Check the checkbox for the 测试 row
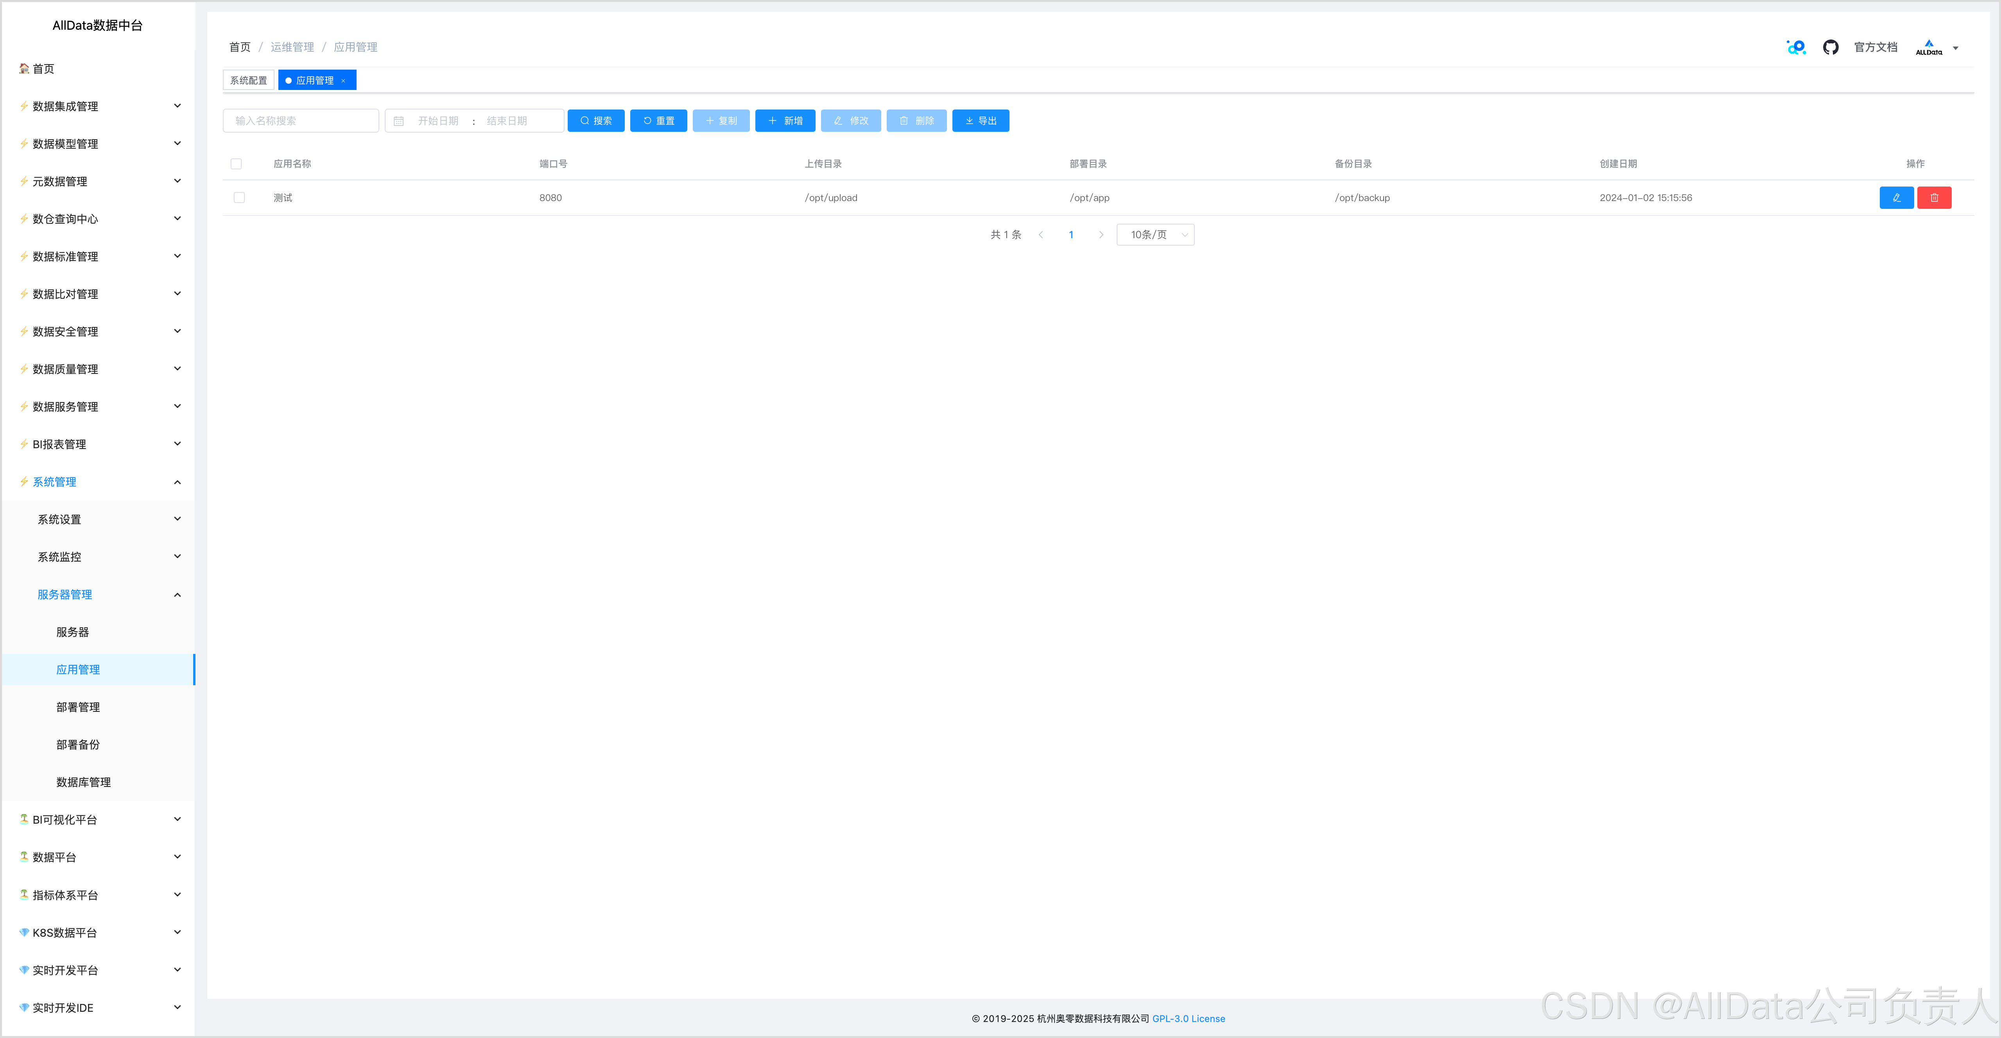Image resolution: width=2001 pixels, height=1038 pixels. click(239, 198)
